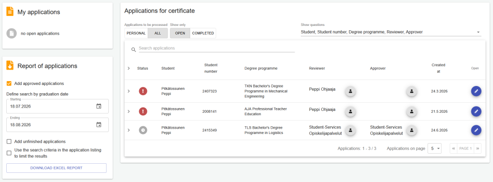Sort by Created at column header
Viewport: 493px width, 182px height.
pos(438,68)
